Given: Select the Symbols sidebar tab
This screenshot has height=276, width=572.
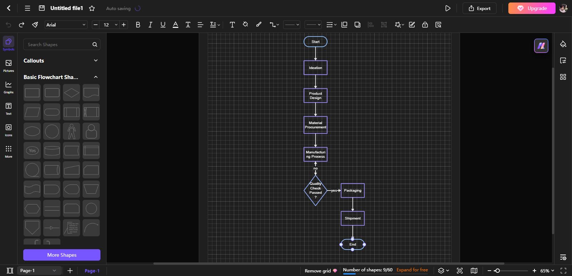Looking at the screenshot, I should [9, 44].
